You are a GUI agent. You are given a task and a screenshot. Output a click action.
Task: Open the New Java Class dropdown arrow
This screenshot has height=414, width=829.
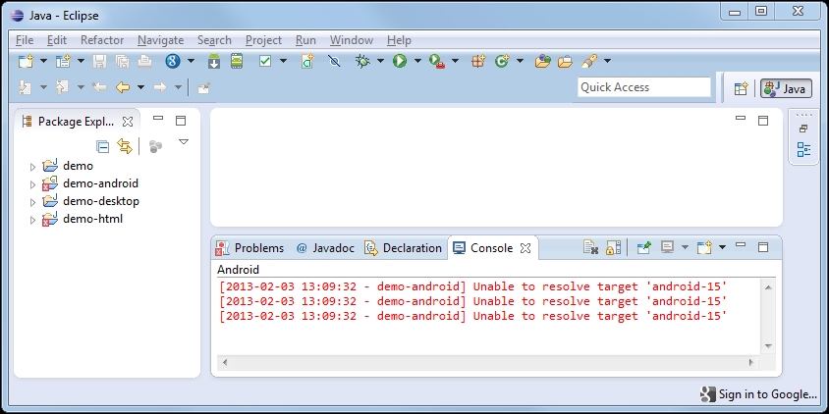click(520, 61)
